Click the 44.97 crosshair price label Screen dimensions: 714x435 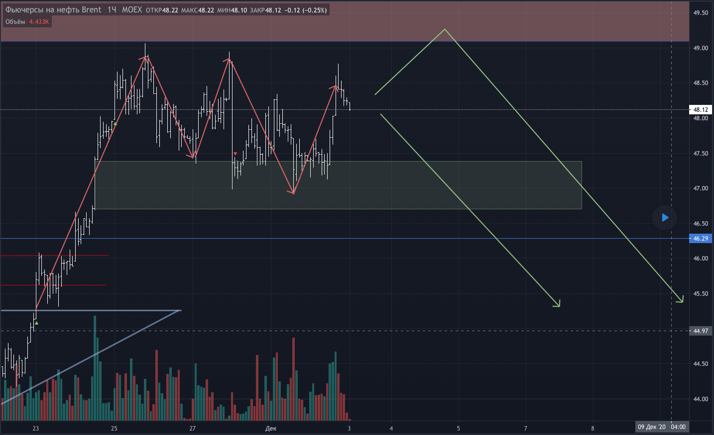701,331
